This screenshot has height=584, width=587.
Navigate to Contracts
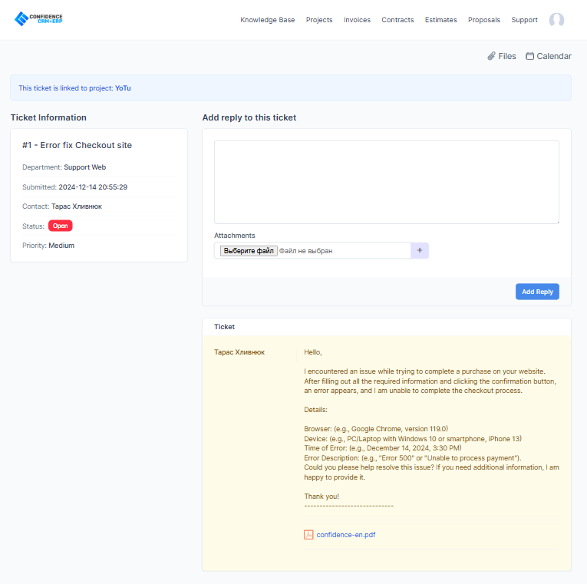tap(397, 20)
